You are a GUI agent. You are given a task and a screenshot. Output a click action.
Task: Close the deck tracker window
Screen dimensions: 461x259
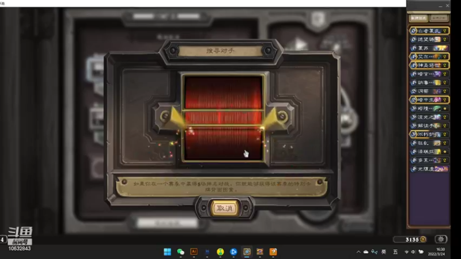click(448, 6)
